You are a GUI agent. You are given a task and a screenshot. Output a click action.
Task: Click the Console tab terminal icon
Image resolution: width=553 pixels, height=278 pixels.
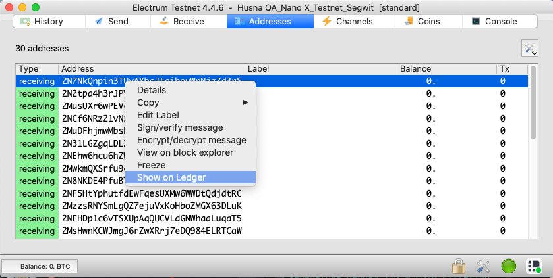(x=476, y=22)
